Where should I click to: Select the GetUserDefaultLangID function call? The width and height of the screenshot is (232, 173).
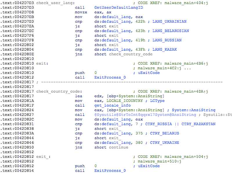119,8
